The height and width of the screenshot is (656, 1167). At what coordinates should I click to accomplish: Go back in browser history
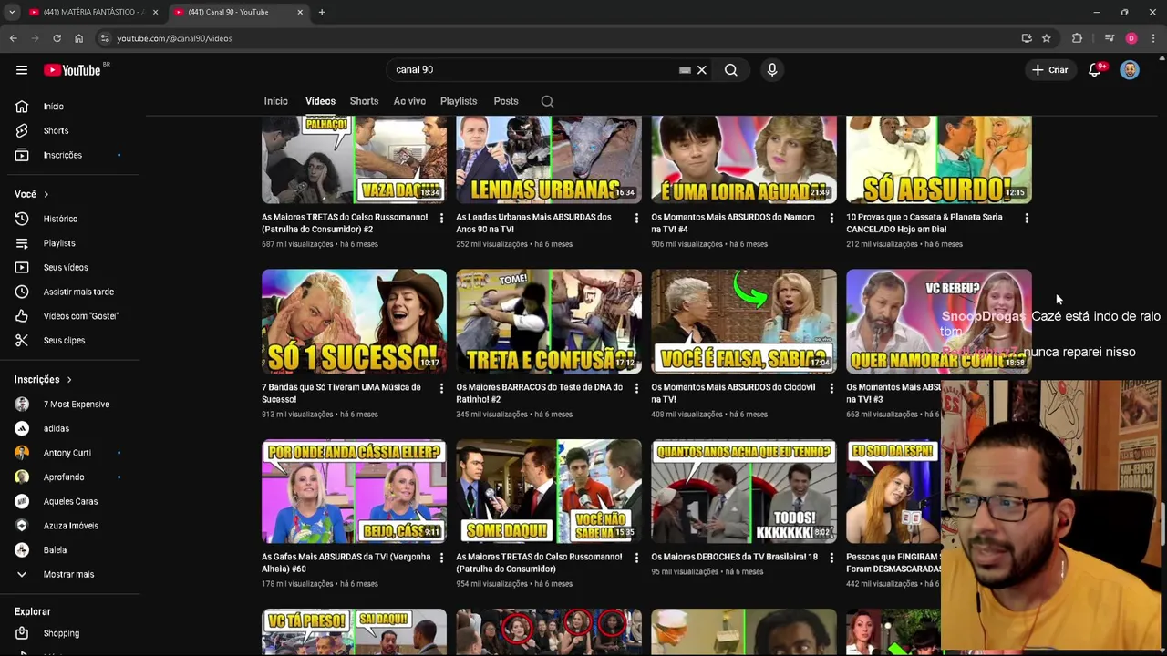[x=13, y=38]
